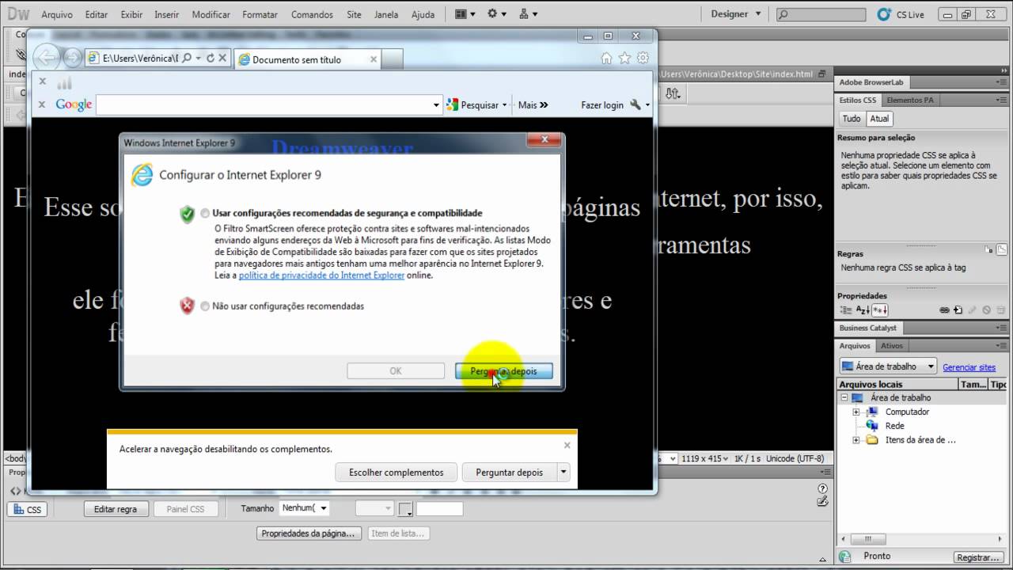Click attach style sheet link icon
Viewport: 1013px width, 570px height.
tap(944, 310)
